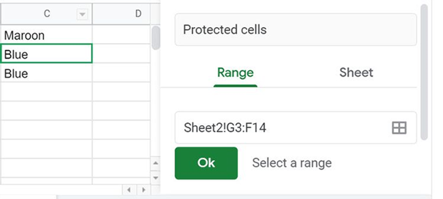Screen dimensions: 443x199
Task: Click the selected Blue cell
Action: [x=46, y=53]
